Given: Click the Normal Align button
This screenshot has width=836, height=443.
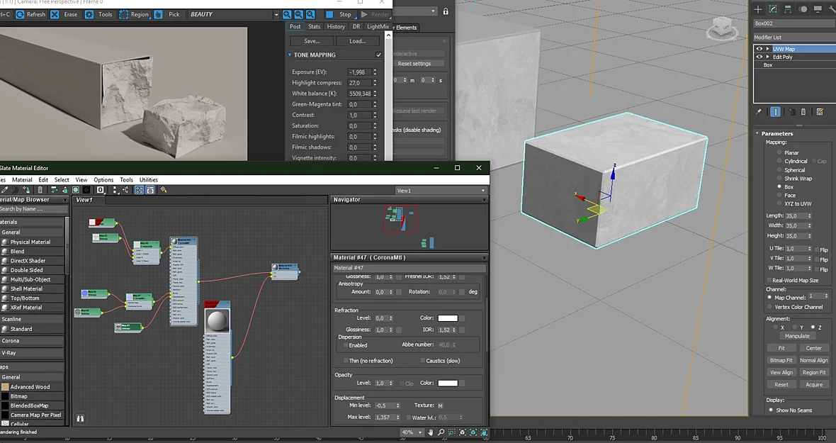Looking at the screenshot, I should tap(813, 360).
